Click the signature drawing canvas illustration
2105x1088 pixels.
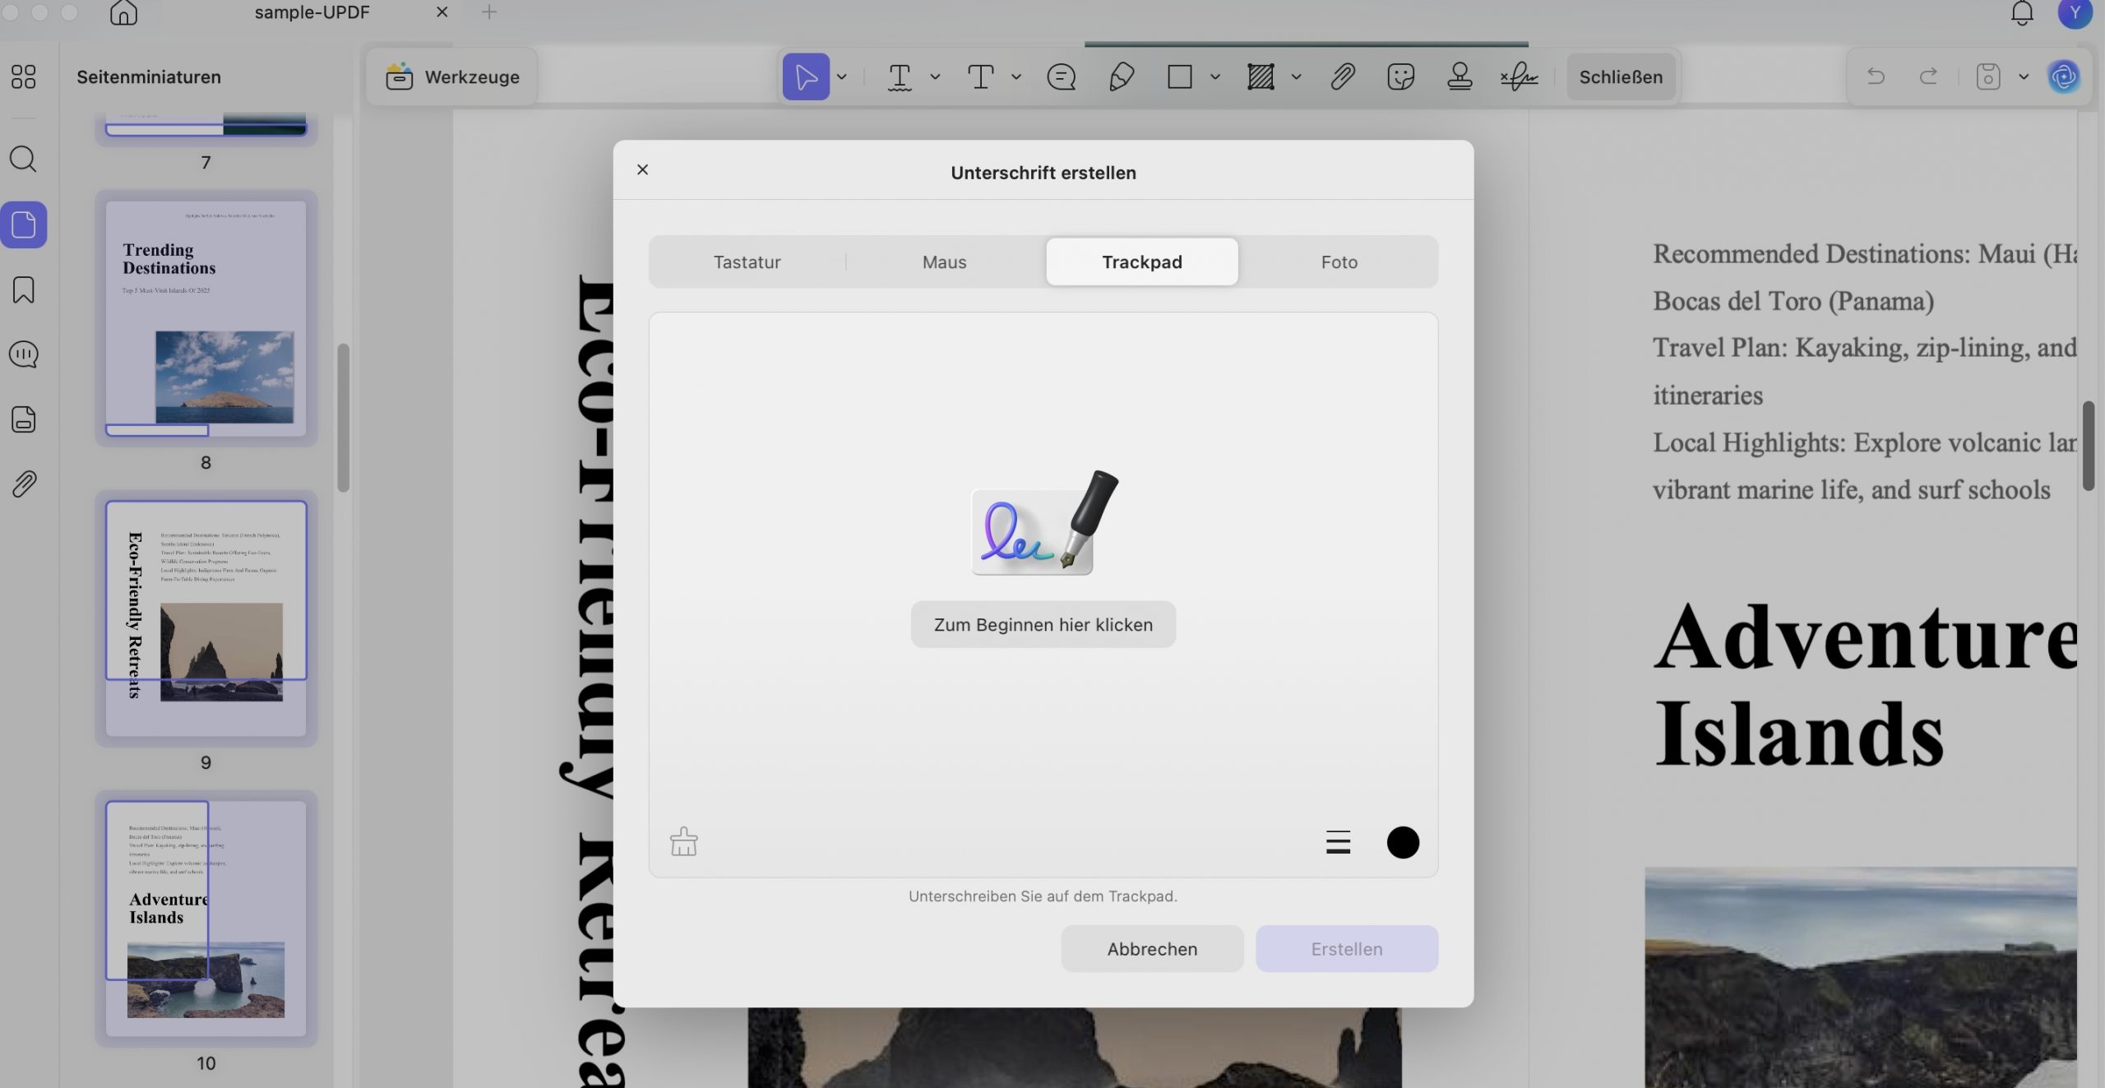click(1043, 522)
